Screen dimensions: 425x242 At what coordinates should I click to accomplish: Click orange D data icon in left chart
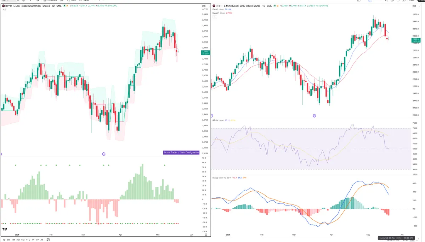pos(67,6)
